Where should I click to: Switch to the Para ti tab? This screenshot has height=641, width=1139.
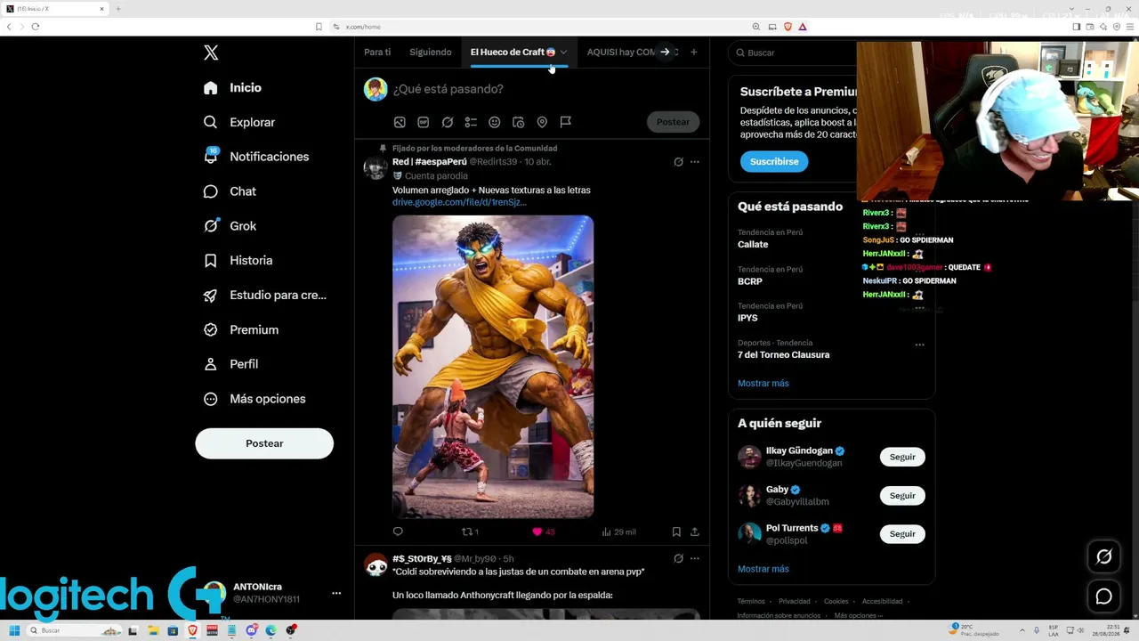pos(377,53)
